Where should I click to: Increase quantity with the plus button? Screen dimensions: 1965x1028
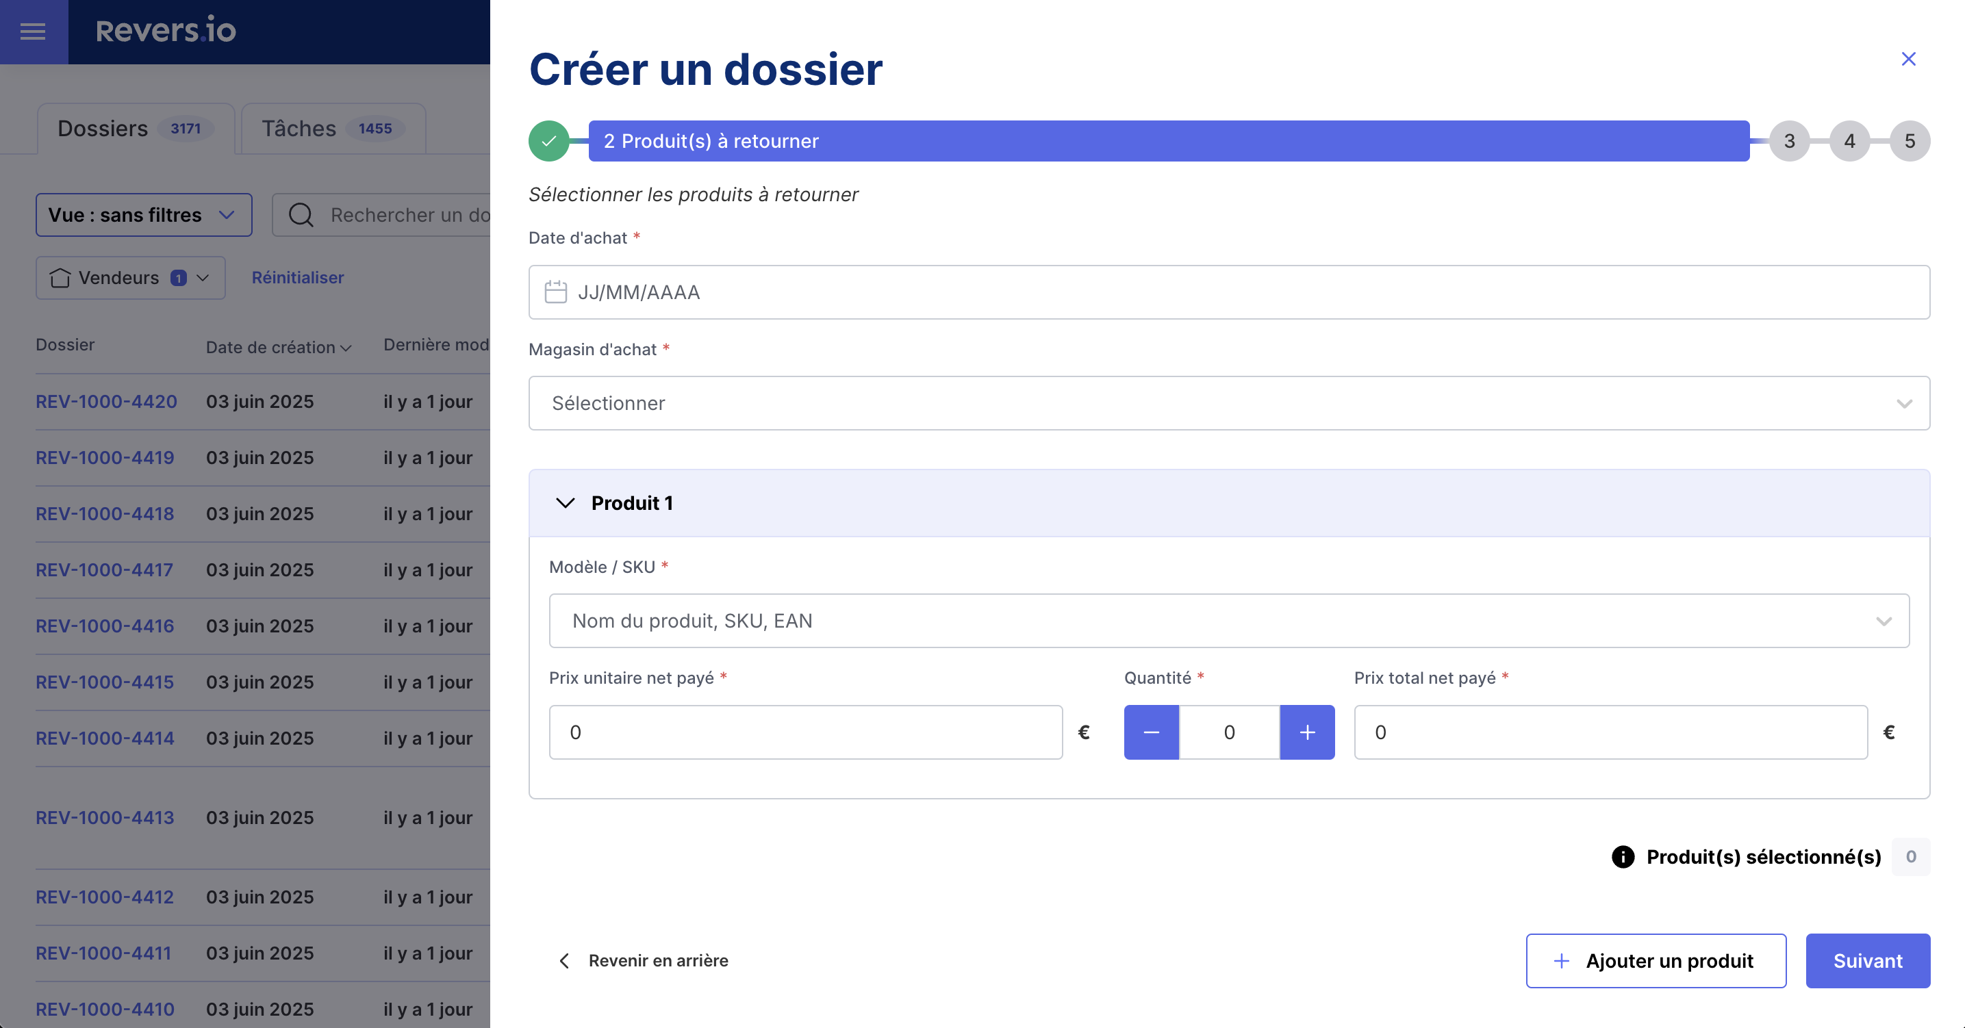point(1308,732)
